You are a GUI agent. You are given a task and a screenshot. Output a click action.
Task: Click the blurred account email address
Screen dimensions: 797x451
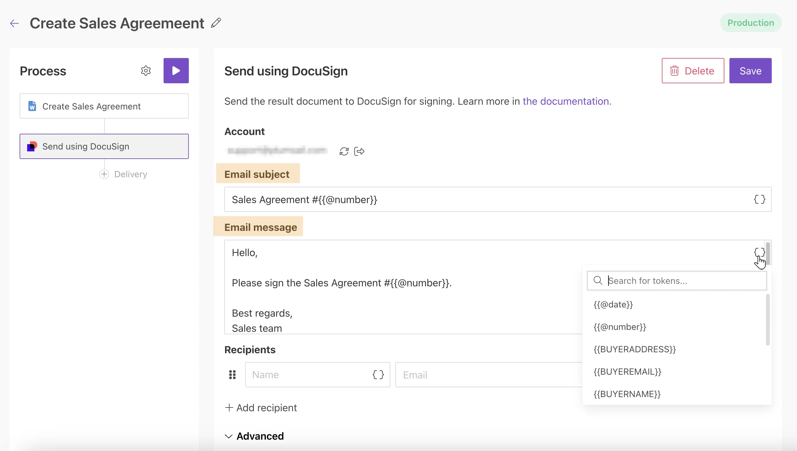[277, 151]
